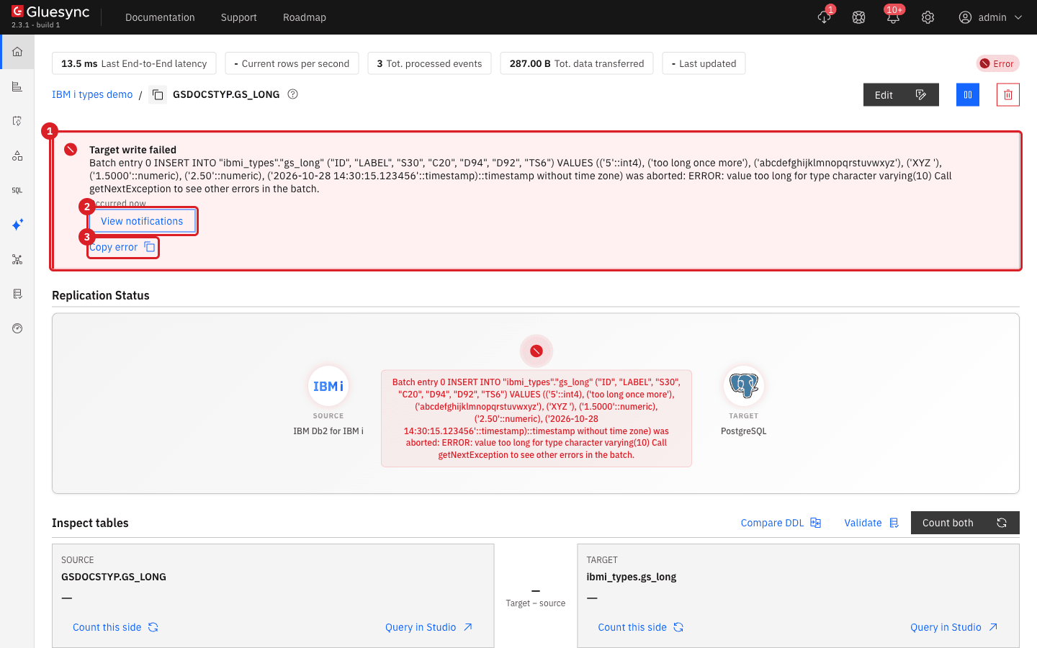Click the Edit button
This screenshot has width=1037, height=648.
pos(901,94)
